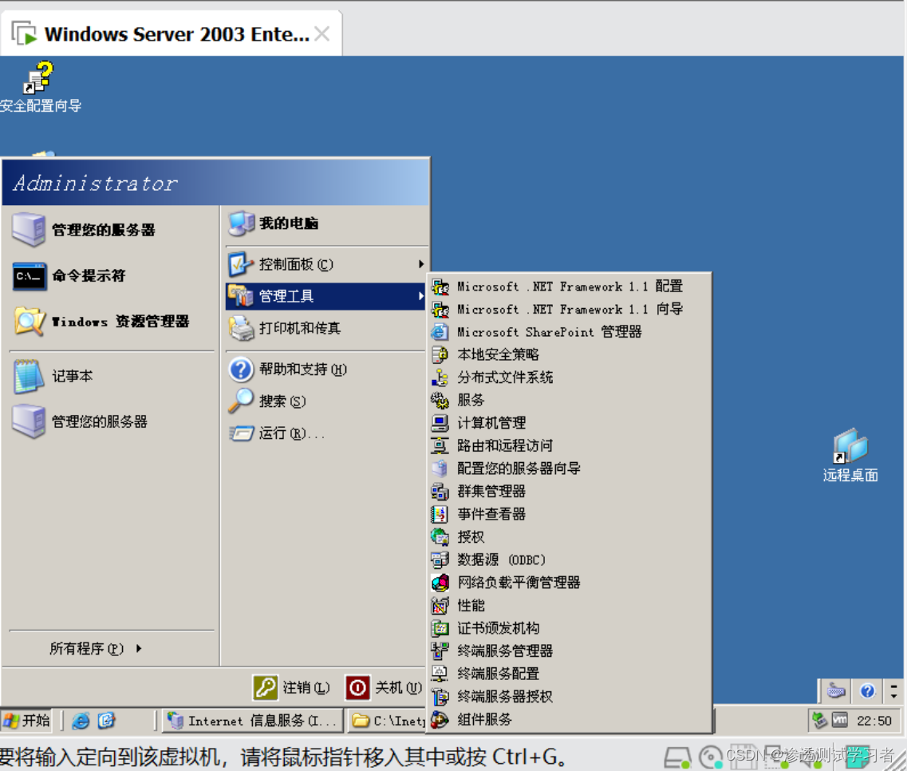Open 群集管理器 tool
This screenshot has height=771, width=907.
pos(570,492)
